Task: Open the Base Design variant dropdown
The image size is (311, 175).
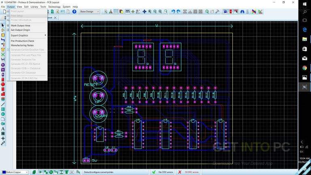Action: tap(89, 11)
